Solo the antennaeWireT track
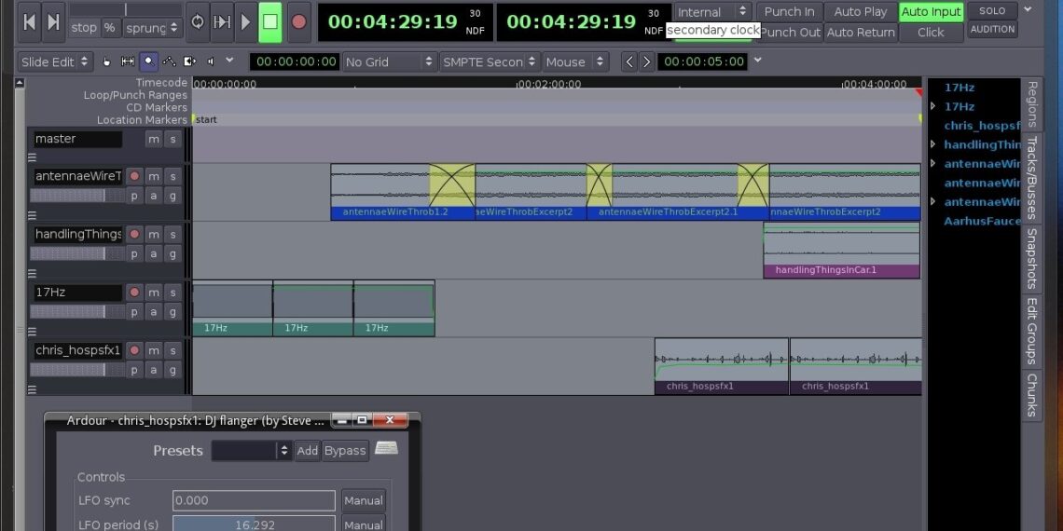This screenshot has height=531, width=1063. click(173, 176)
